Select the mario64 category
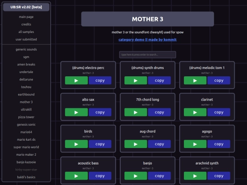Image resolution: width=247 pixels, height=185 pixels. click(x=26, y=132)
